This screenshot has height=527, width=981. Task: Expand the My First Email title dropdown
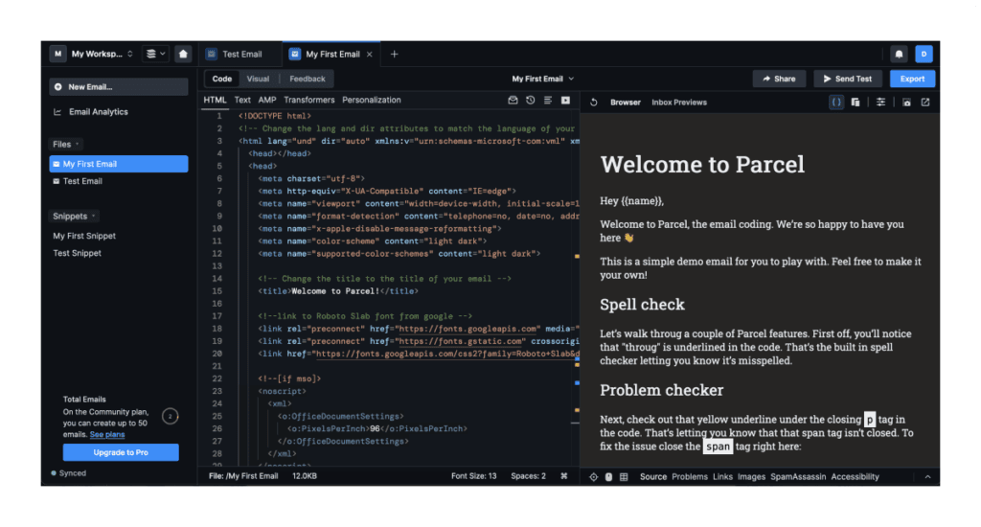[x=542, y=79]
